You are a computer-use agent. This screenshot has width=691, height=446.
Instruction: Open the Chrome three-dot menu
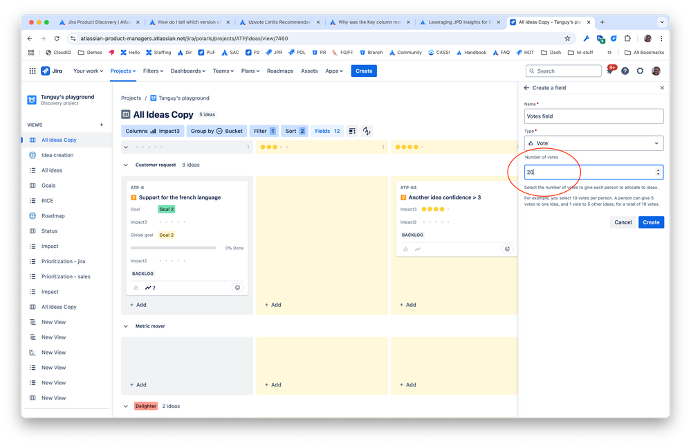(x=661, y=38)
